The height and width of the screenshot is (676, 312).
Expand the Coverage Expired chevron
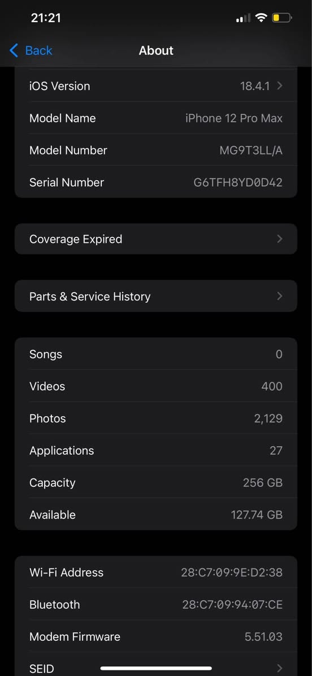point(280,239)
